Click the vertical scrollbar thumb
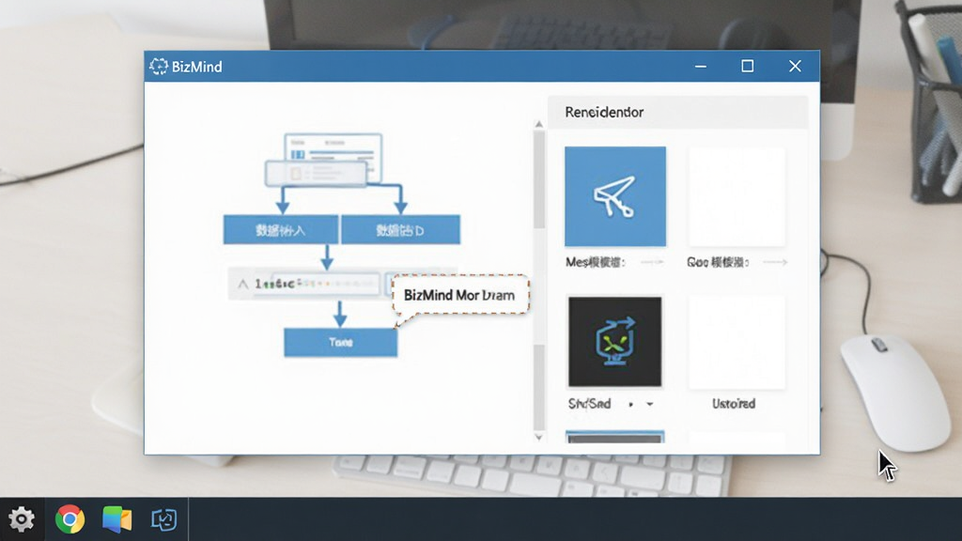 (538, 179)
